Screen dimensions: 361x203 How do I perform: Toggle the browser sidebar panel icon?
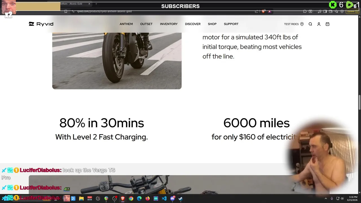click(x=325, y=12)
